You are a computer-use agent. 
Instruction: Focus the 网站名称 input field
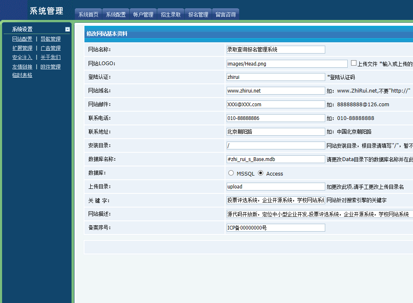point(276,50)
